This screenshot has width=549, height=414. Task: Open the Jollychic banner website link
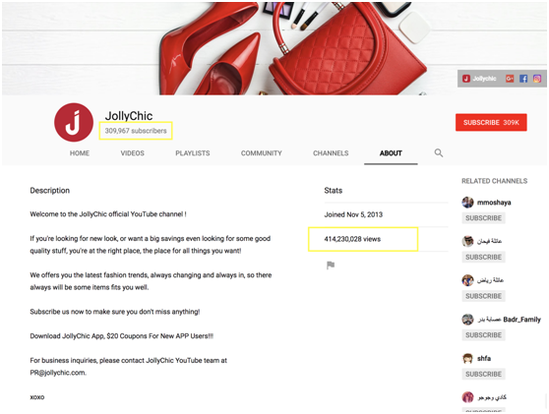pyautogui.click(x=479, y=79)
